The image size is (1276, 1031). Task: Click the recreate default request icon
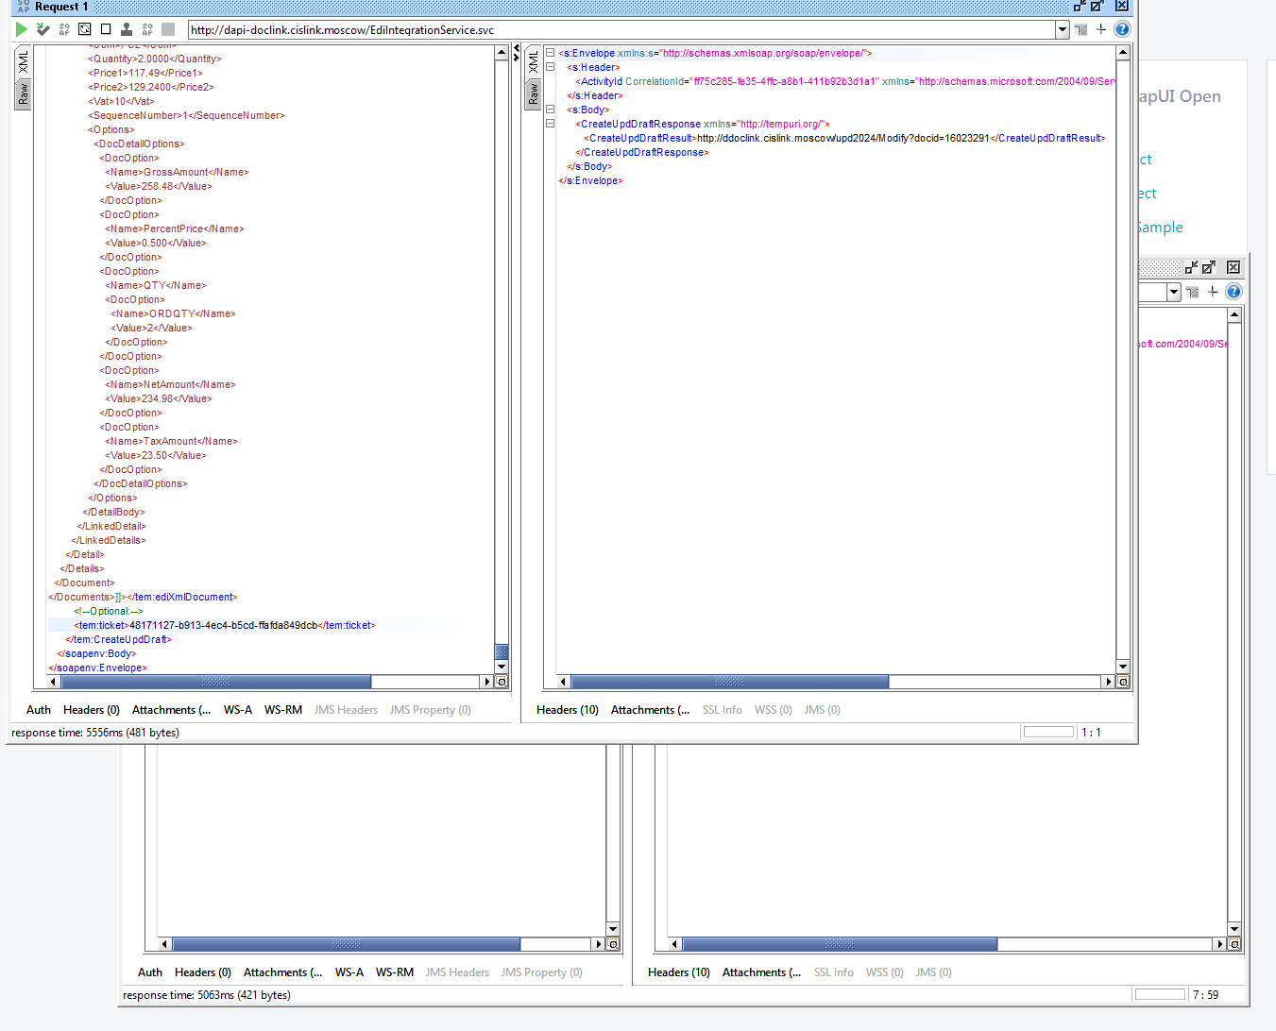pyautogui.click(x=85, y=29)
